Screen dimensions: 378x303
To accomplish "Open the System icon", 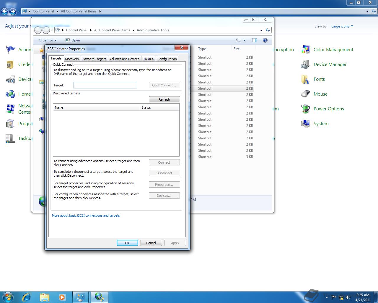I will coord(306,124).
